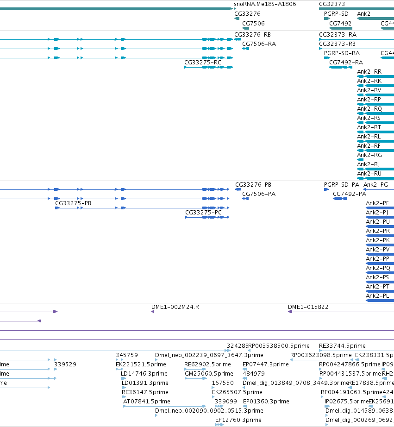Click the Ank2-PK protein label
The width and height of the screenshot is (394, 427).
point(378,240)
